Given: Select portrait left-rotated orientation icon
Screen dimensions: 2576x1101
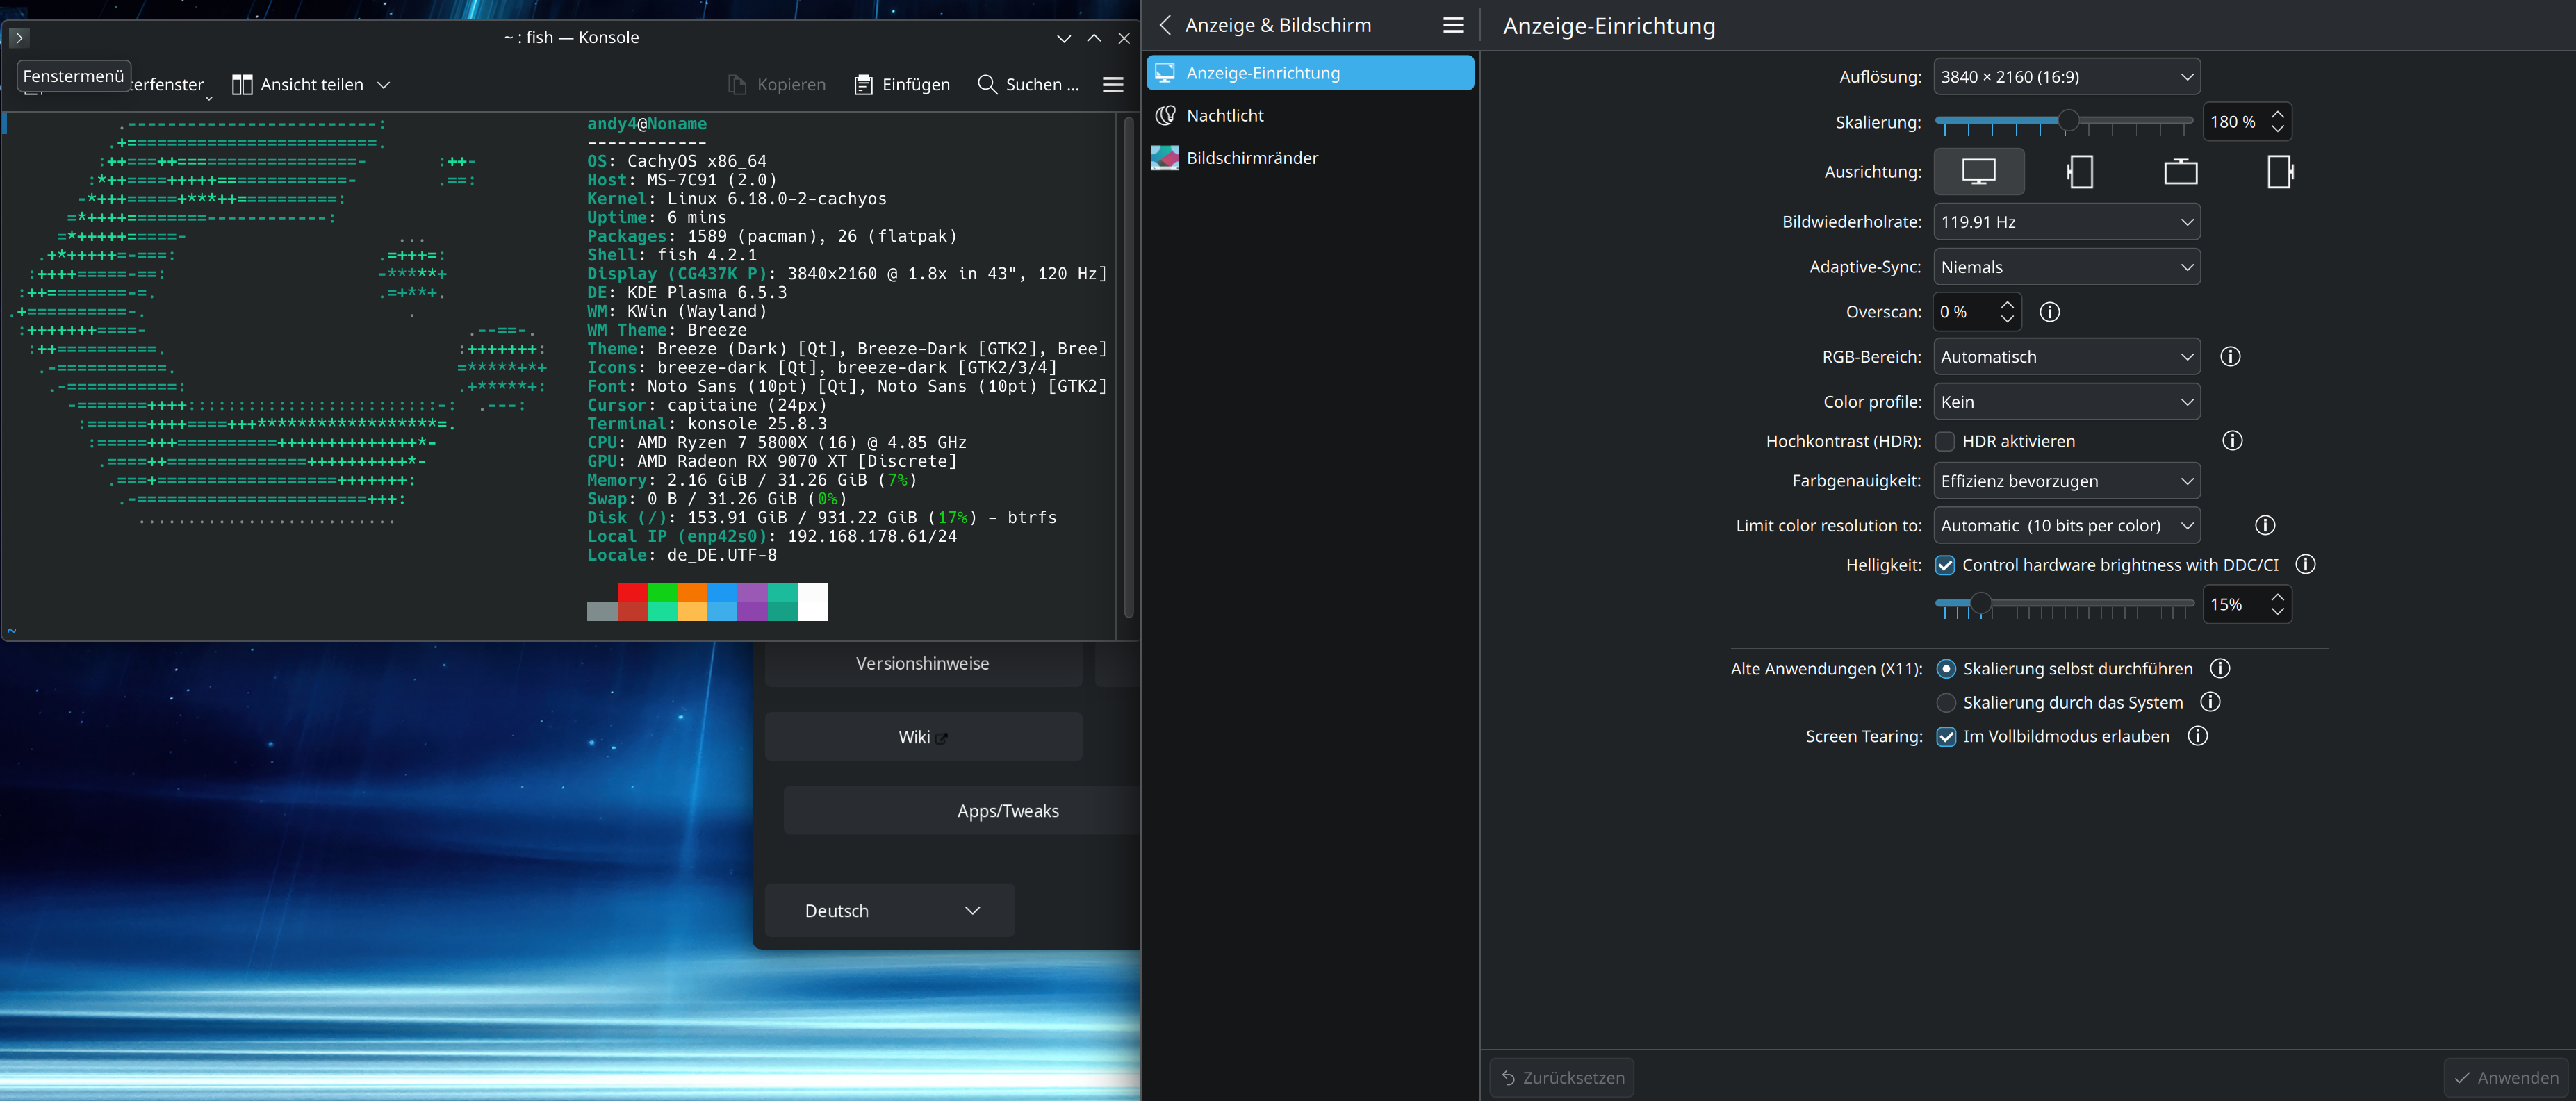Looking at the screenshot, I should tap(2080, 172).
